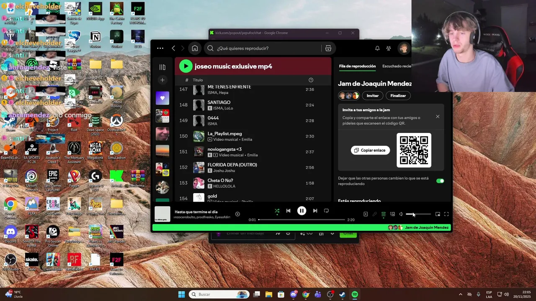536x301 pixels.
Task: Select the track 'La_Playlist.mpeg'
Action: (x=253, y=136)
